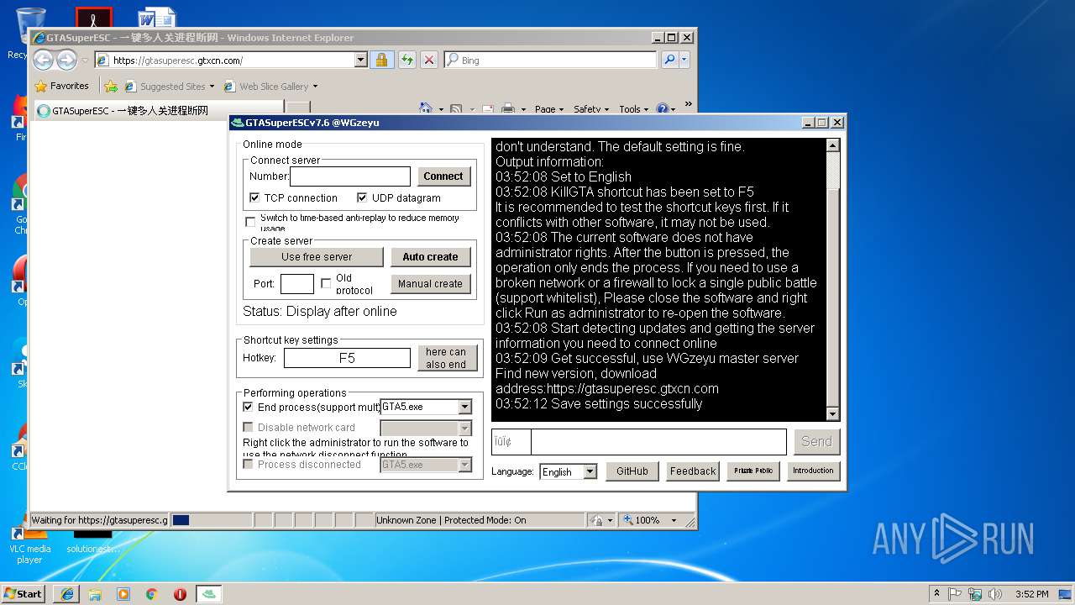Image resolution: width=1075 pixels, height=605 pixels.
Task: Toggle End process checkbox
Action: coord(248,407)
